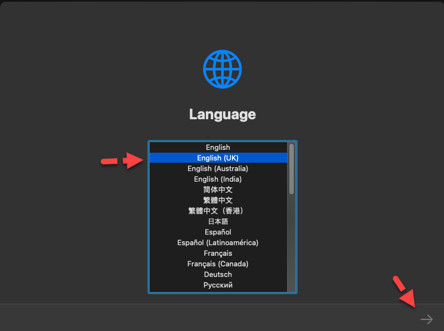Click the scrollbar track below the thumb
444x331 pixels.
[x=291, y=245]
